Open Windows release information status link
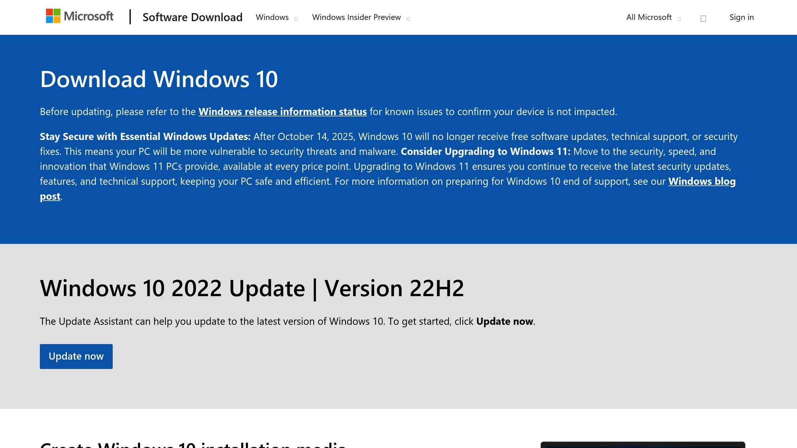Screen dimensions: 797x448 [283, 112]
